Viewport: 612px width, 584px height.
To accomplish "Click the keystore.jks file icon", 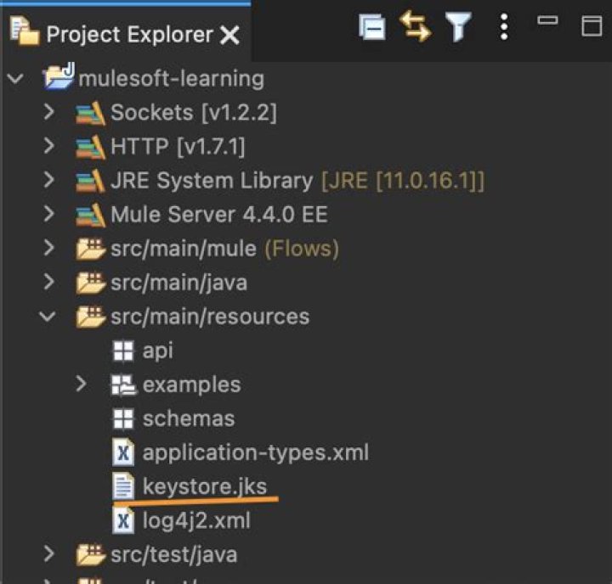I will pos(123,486).
